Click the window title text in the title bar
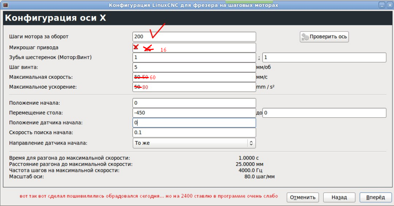 193,5
